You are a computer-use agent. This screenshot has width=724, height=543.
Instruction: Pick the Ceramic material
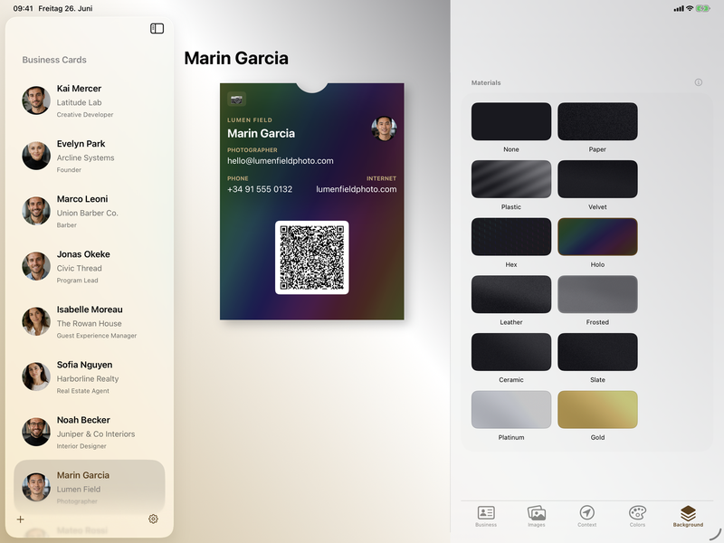(x=511, y=352)
